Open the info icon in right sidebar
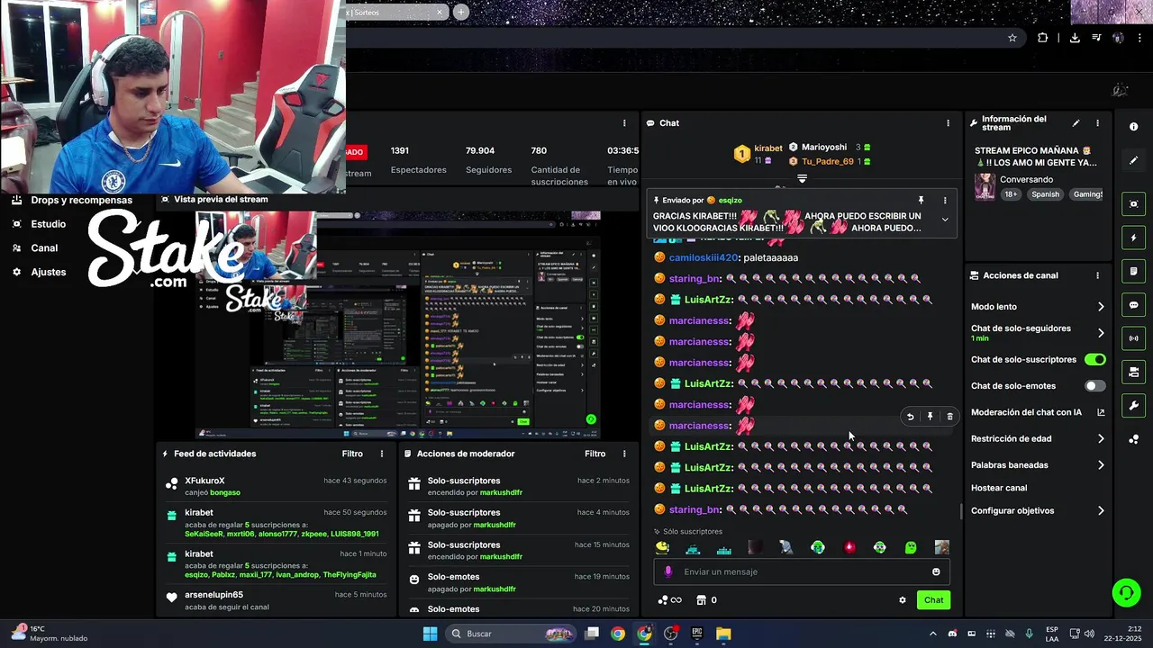This screenshot has height=648, width=1153. [x=1133, y=127]
